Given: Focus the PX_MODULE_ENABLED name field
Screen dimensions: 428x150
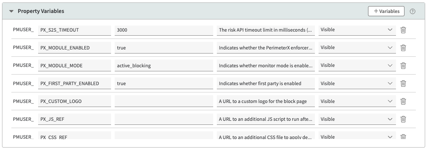Looking at the screenshot, I should [75, 48].
